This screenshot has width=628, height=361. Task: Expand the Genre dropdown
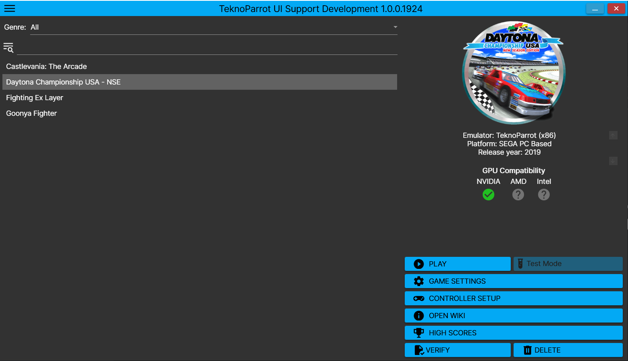[214, 27]
